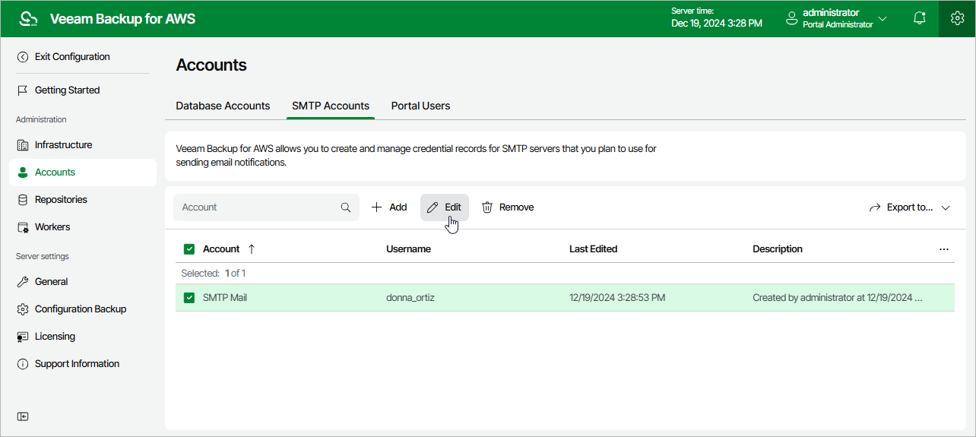Click the donna_ortiz username cell
Image resolution: width=976 pixels, height=437 pixels.
point(410,298)
